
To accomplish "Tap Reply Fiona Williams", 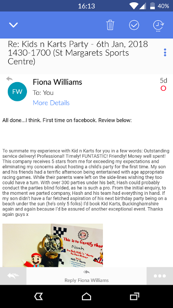I will click(x=86, y=276).
